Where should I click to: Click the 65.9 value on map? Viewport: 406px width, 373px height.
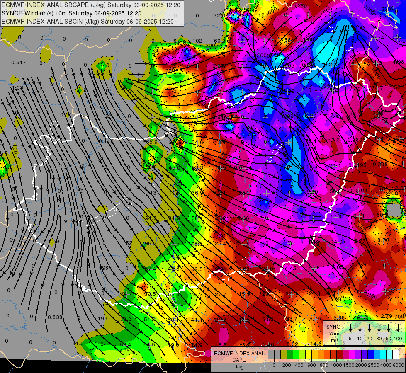click(x=152, y=142)
